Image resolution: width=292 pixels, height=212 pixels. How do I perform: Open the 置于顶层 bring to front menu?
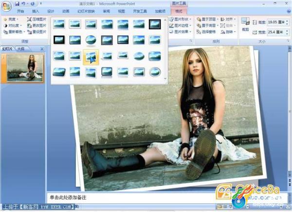click(x=207, y=19)
